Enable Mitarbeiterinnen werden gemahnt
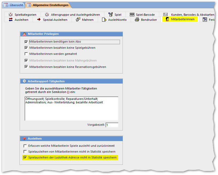The height and width of the screenshot is (175, 218). [x=26, y=54]
